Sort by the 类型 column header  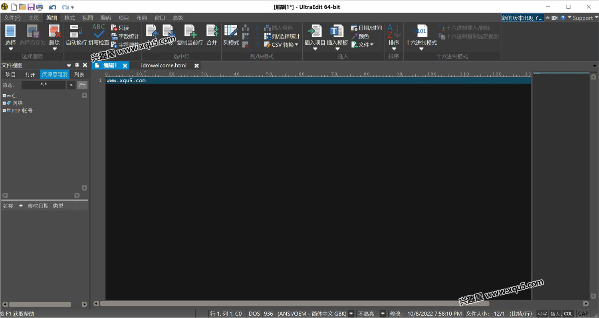pyautogui.click(x=58, y=206)
